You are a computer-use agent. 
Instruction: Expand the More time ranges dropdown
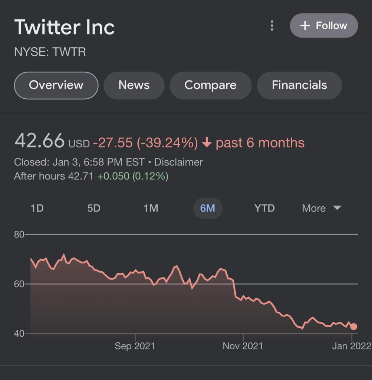coord(321,208)
